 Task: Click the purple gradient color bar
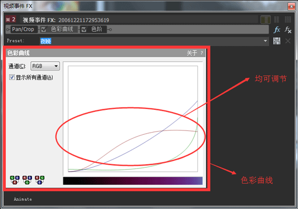(133, 181)
